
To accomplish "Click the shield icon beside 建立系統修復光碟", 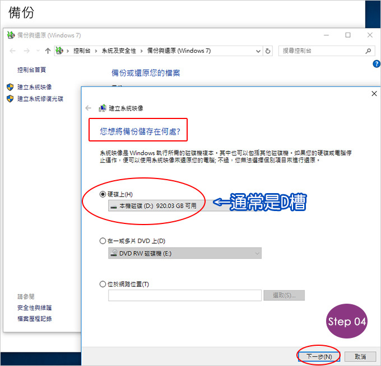I will tap(10, 99).
